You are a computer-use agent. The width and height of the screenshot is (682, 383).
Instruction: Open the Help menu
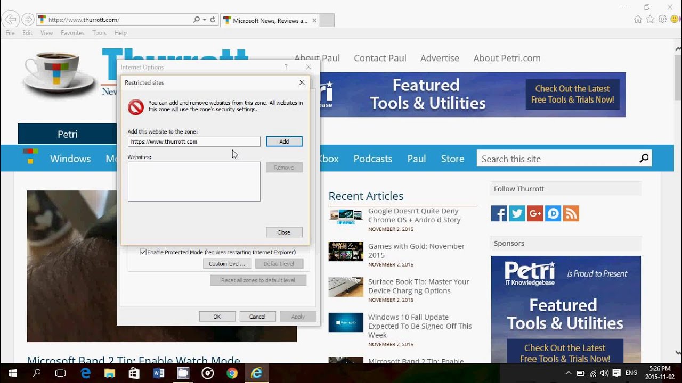click(x=120, y=33)
